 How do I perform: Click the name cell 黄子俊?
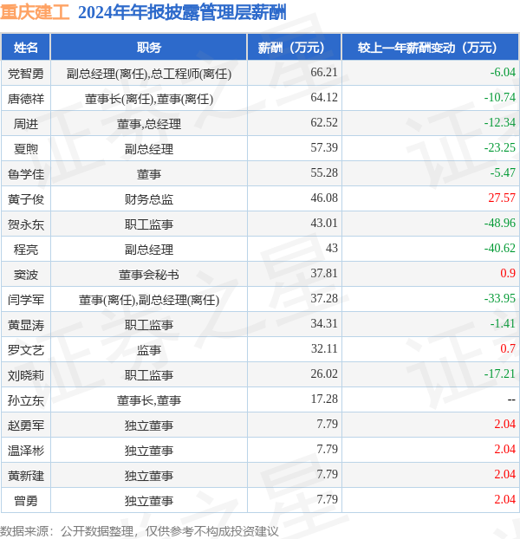[x=26, y=199]
